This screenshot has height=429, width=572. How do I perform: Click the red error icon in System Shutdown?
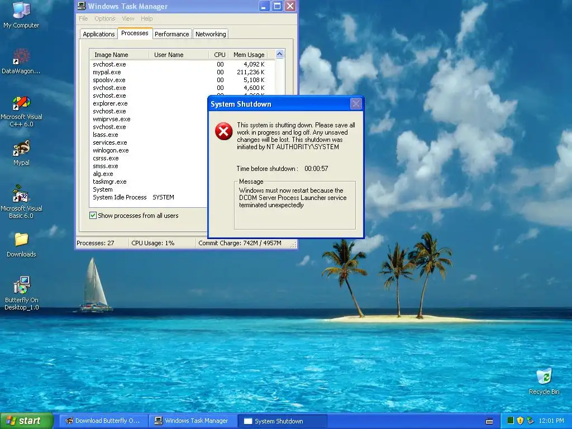click(x=223, y=131)
